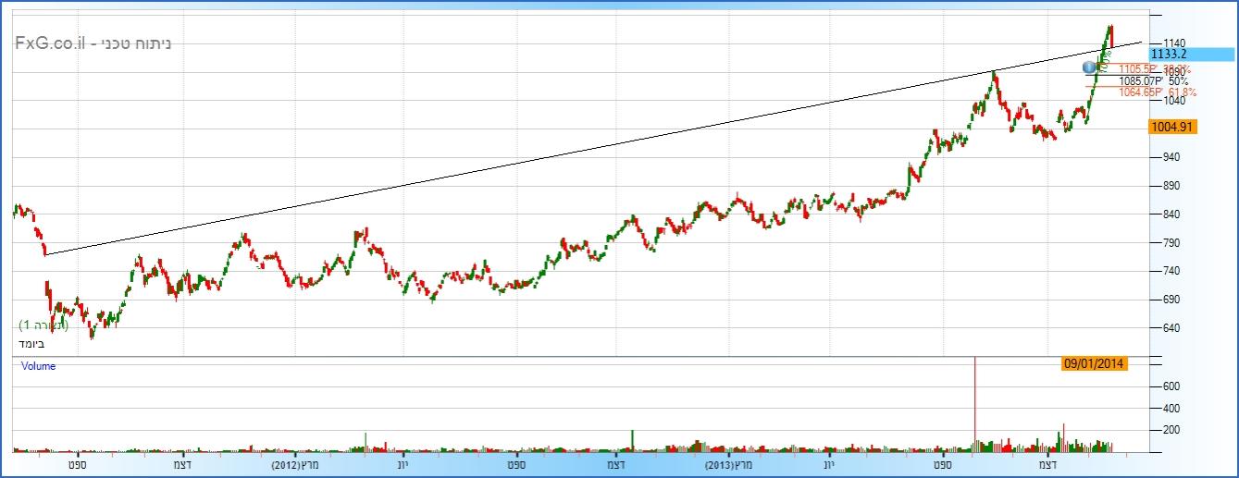The image size is (1239, 478).
Task: Click the Volume panel title
Action: [x=38, y=366]
